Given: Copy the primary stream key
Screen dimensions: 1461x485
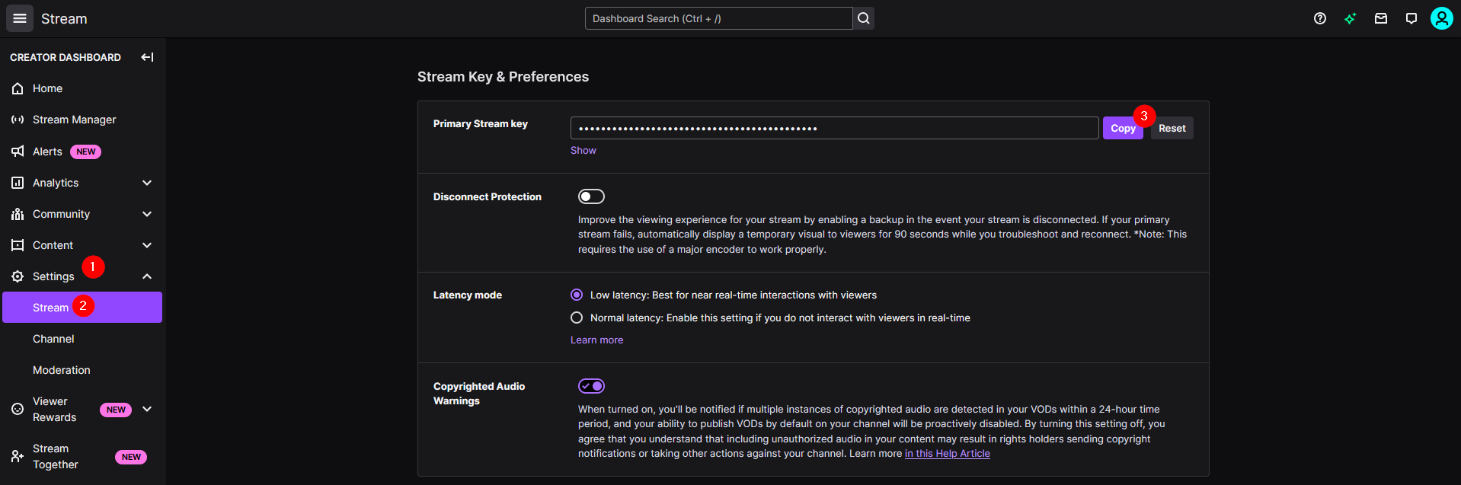Looking at the screenshot, I should pos(1123,128).
